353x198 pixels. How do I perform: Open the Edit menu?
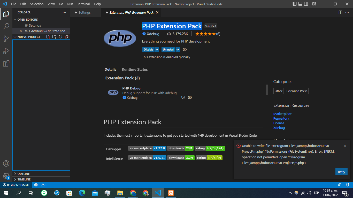click(23, 4)
